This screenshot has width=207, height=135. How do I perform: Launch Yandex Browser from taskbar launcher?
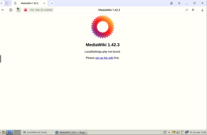[9, 132]
